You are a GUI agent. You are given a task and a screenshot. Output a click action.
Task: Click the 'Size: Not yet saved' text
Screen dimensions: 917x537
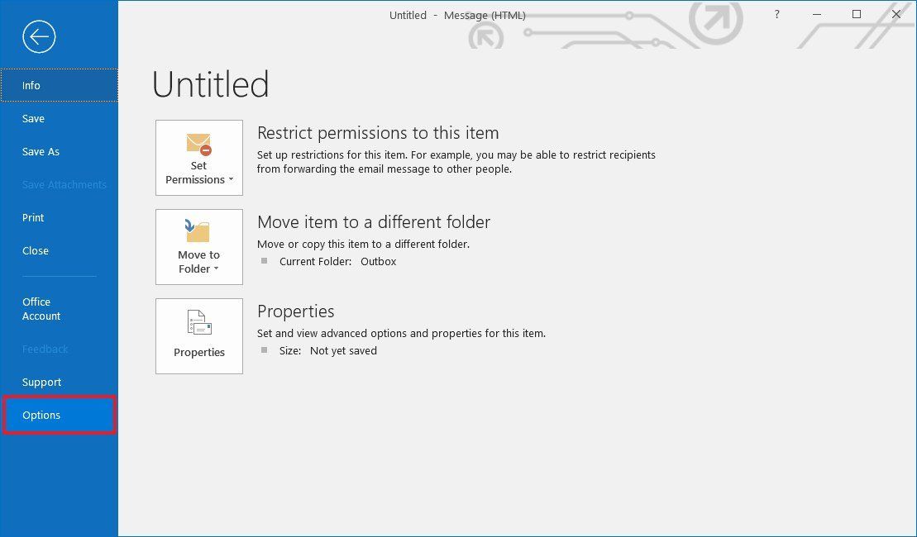tap(328, 350)
